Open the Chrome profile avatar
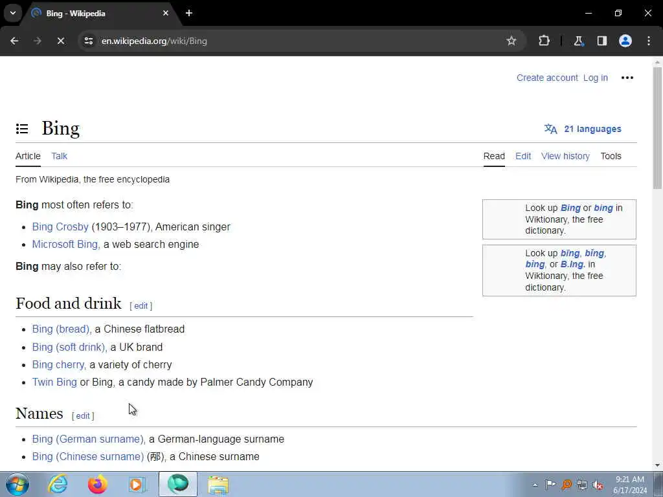The height and width of the screenshot is (497, 663). pyautogui.click(x=625, y=41)
